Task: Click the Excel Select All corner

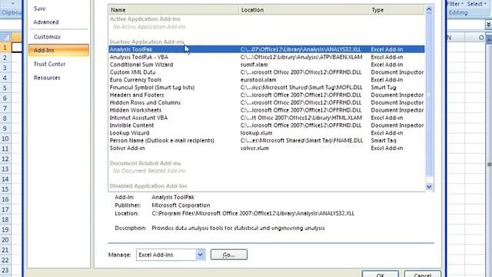Action: [5, 37]
